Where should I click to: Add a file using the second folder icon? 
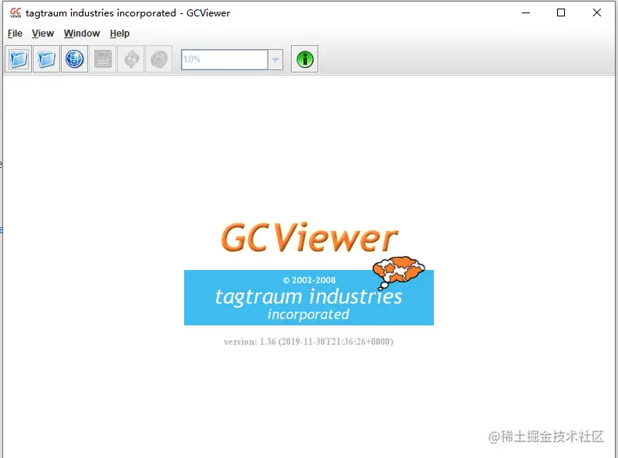[x=47, y=59]
